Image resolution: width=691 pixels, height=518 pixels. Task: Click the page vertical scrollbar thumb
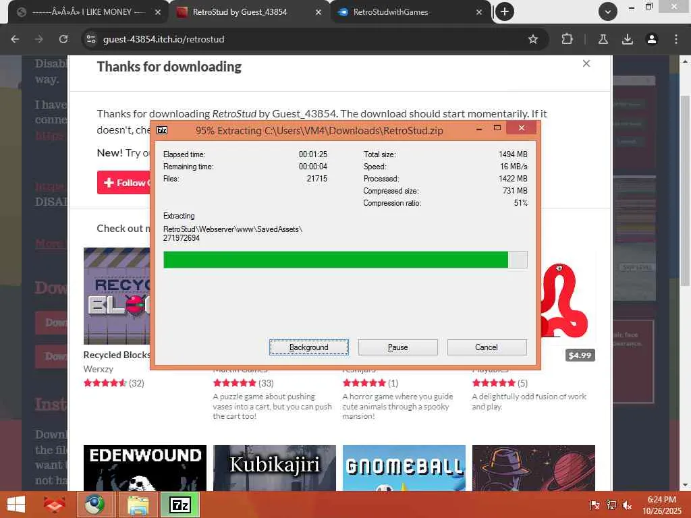click(685, 190)
